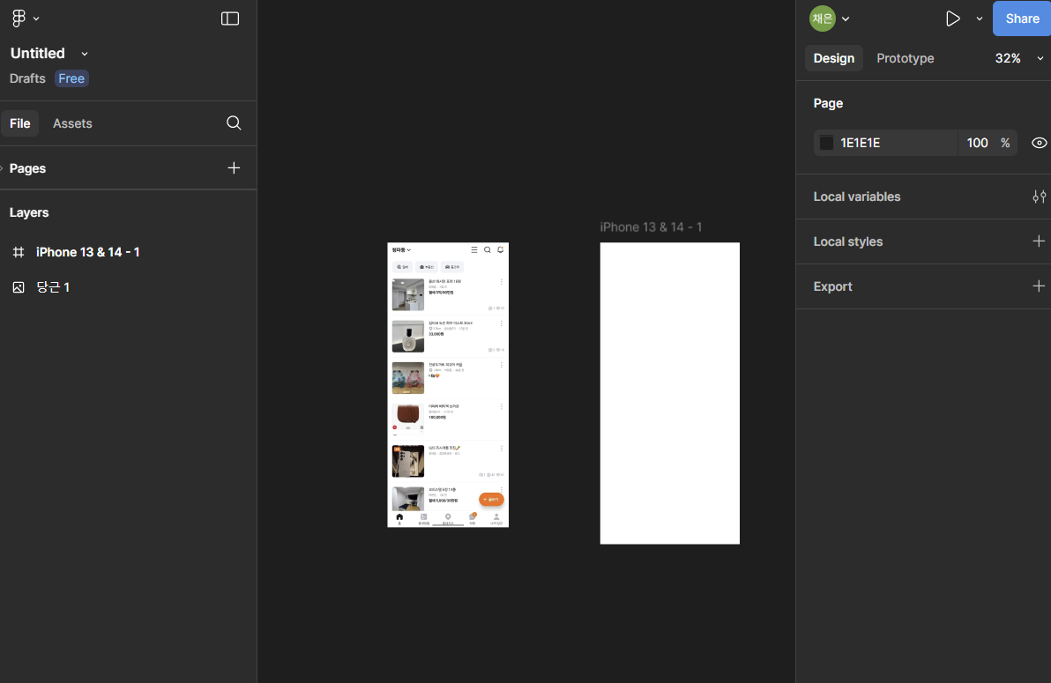Screen dimensions: 1051x683
Task: Toggle the sidebar minimize UI icon
Action: pos(230,19)
